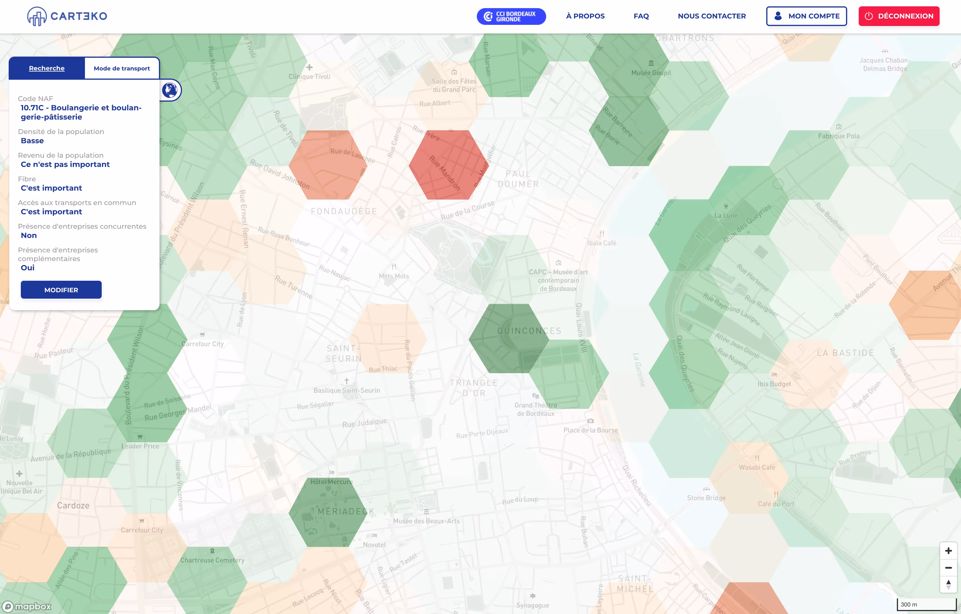Open Mon Compte
The width and height of the screenshot is (961, 614).
click(806, 16)
